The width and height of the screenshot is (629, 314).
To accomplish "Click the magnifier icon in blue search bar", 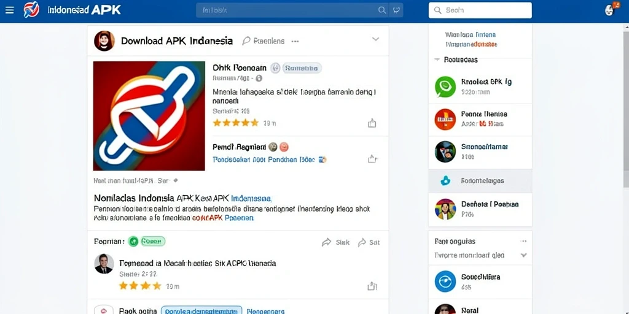I will click(x=382, y=10).
